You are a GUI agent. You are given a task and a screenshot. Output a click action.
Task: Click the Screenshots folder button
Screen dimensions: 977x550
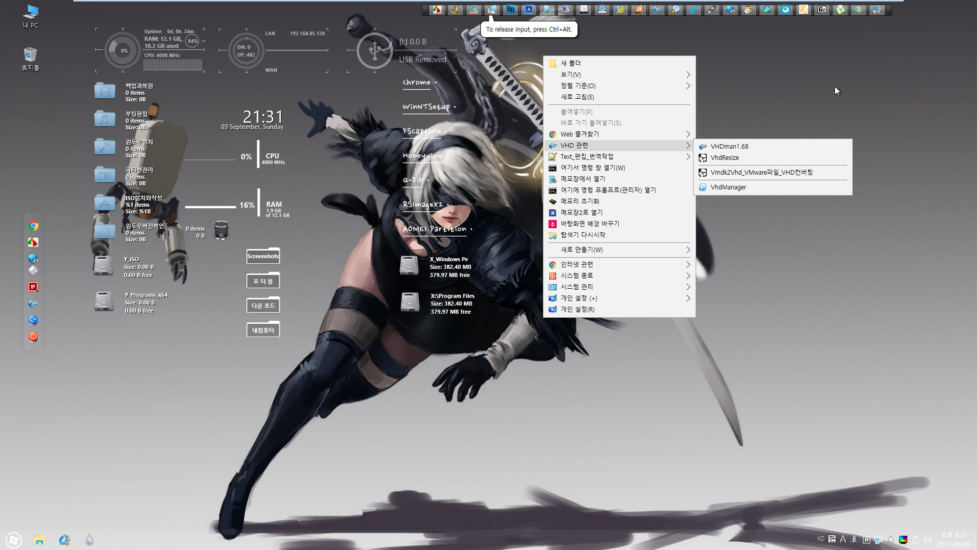click(x=263, y=256)
